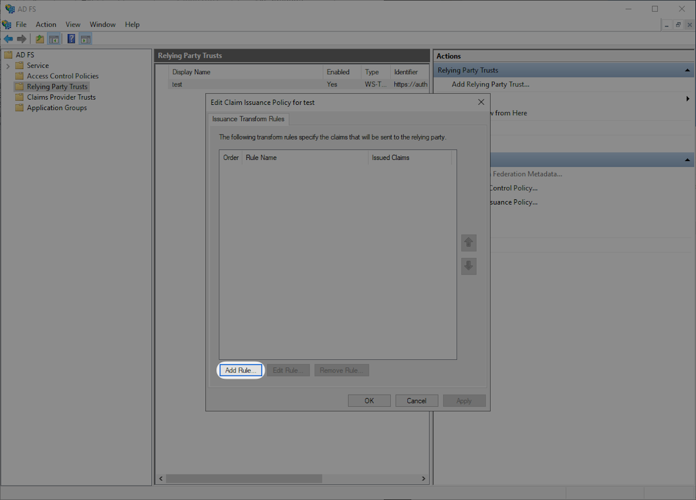Select the Application Groups folder icon
The width and height of the screenshot is (696, 500).
click(20, 107)
